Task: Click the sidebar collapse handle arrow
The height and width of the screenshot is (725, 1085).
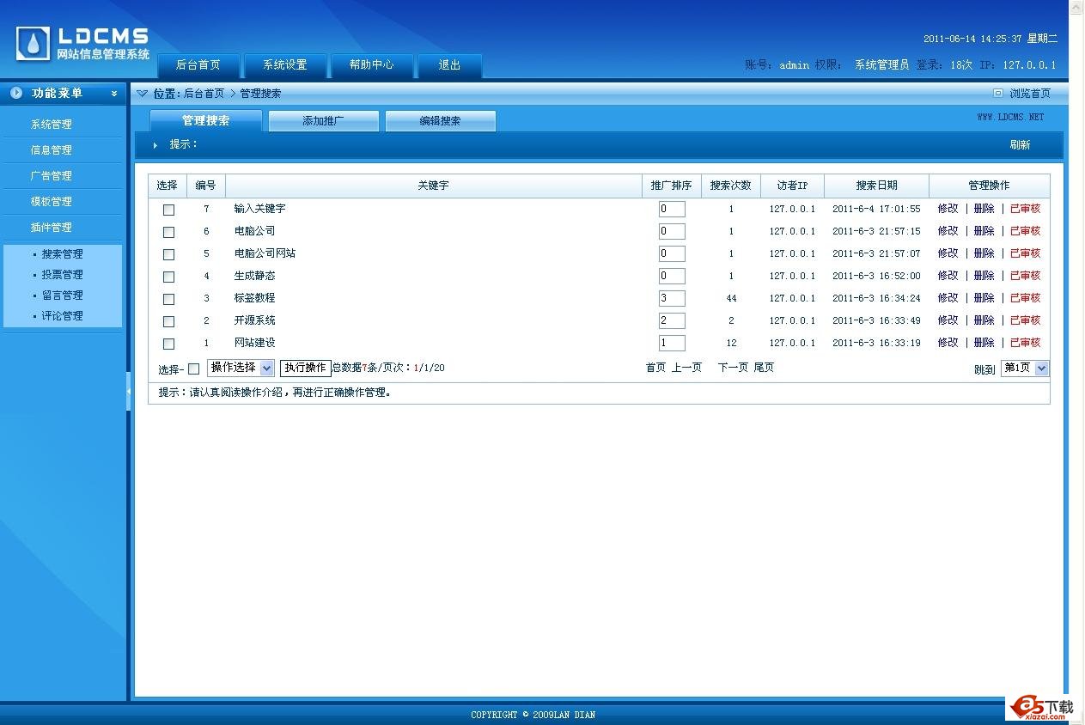Action: coord(129,391)
